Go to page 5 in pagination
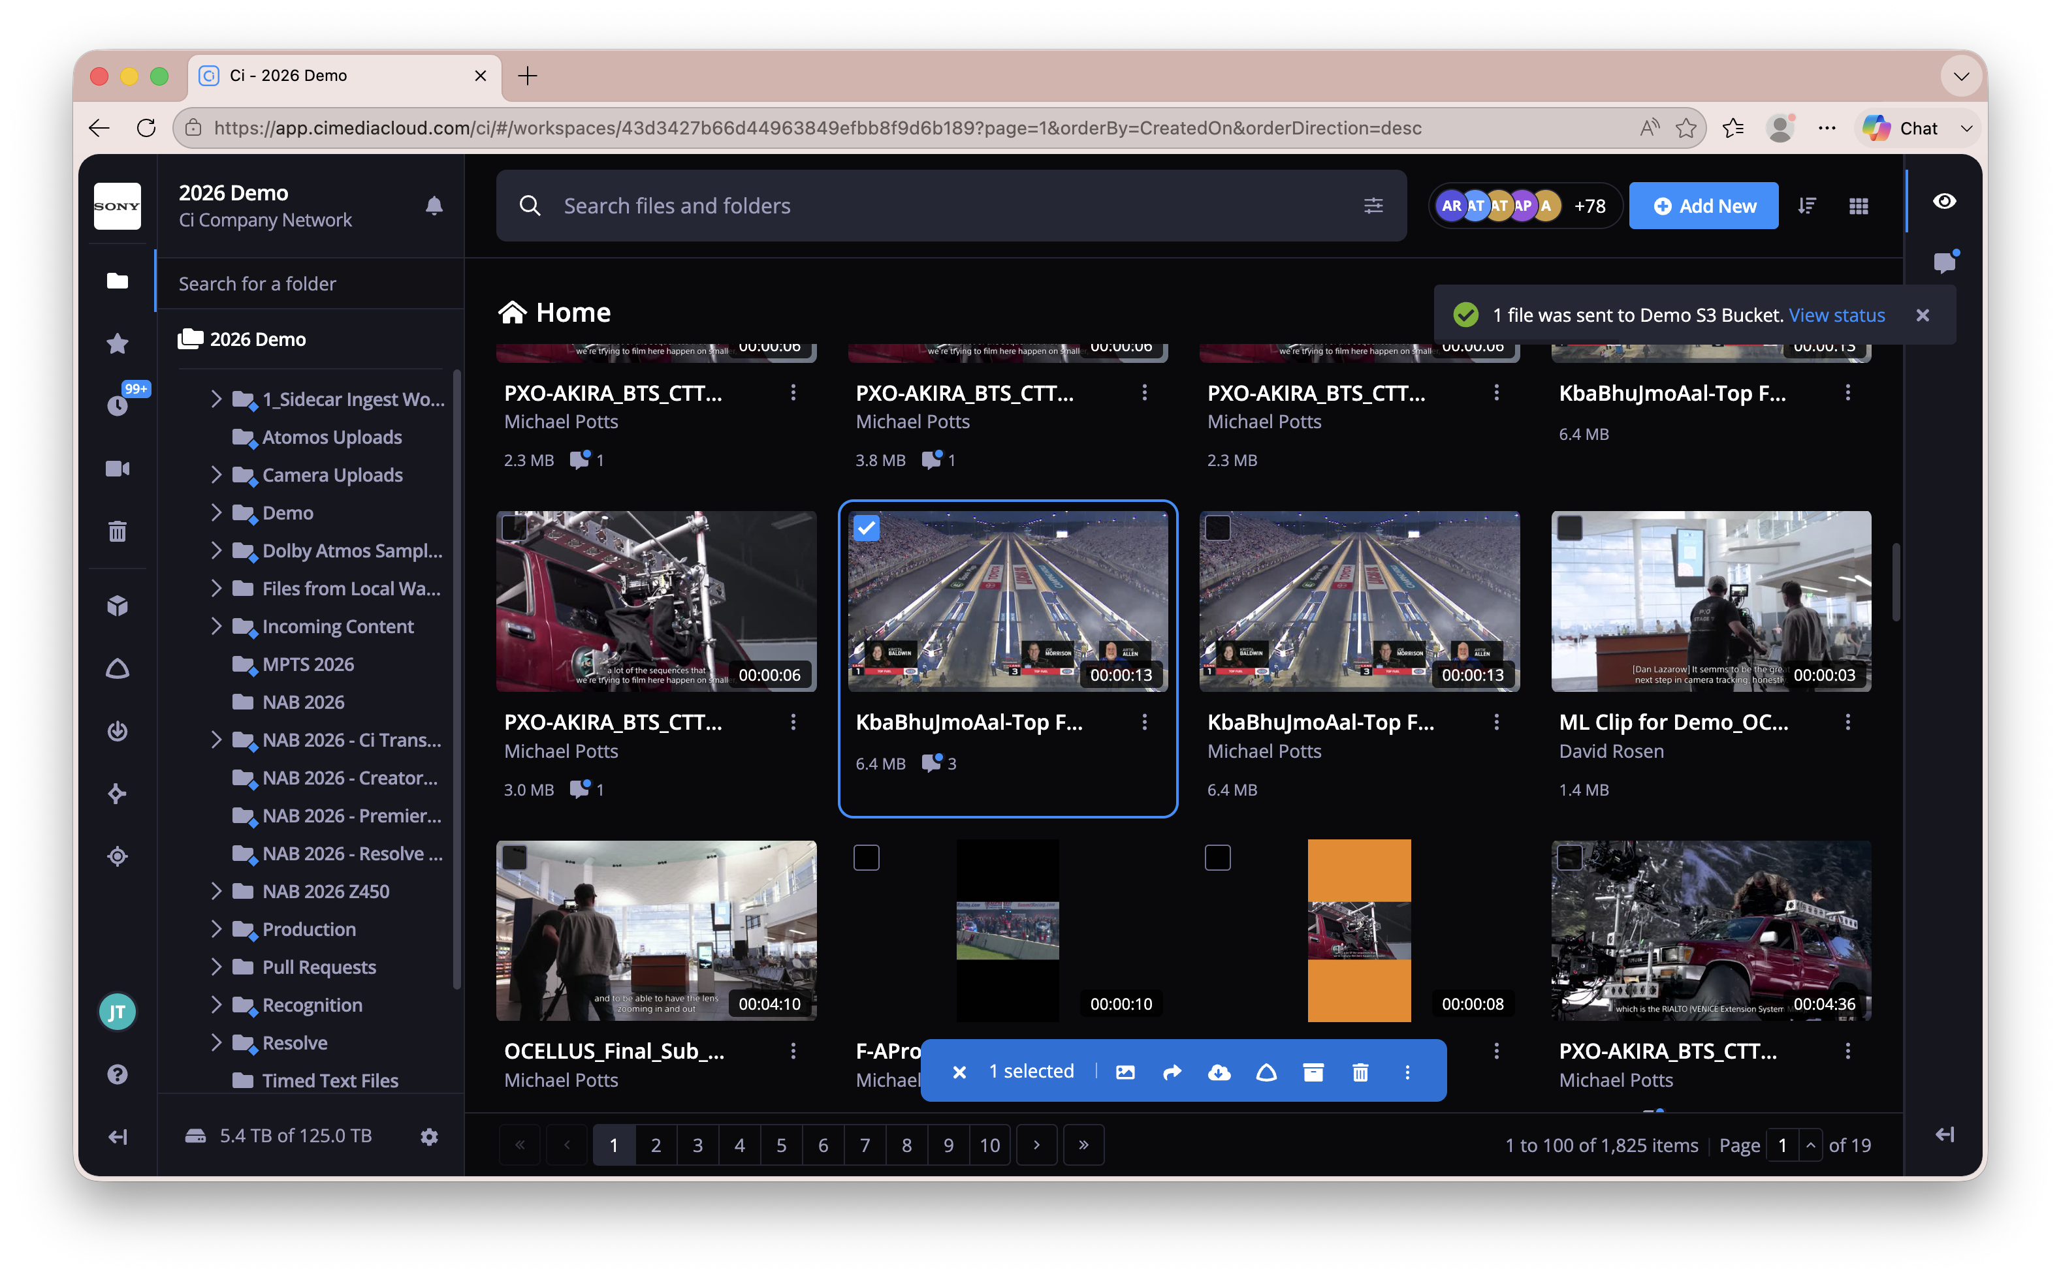The width and height of the screenshot is (2061, 1278). coord(782,1146)
